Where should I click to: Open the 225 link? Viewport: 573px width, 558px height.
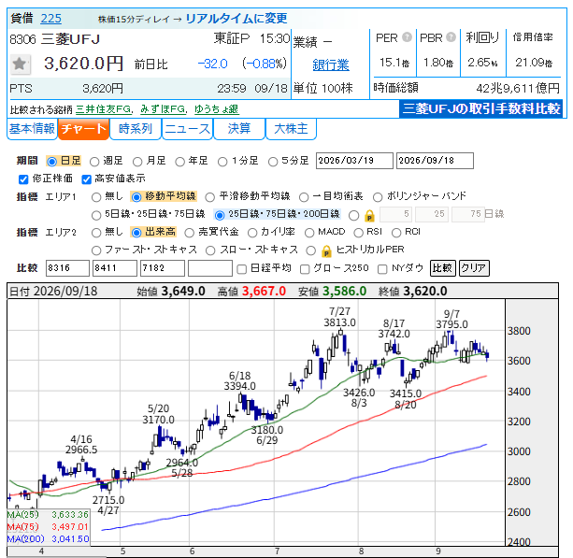pos(50,19)
